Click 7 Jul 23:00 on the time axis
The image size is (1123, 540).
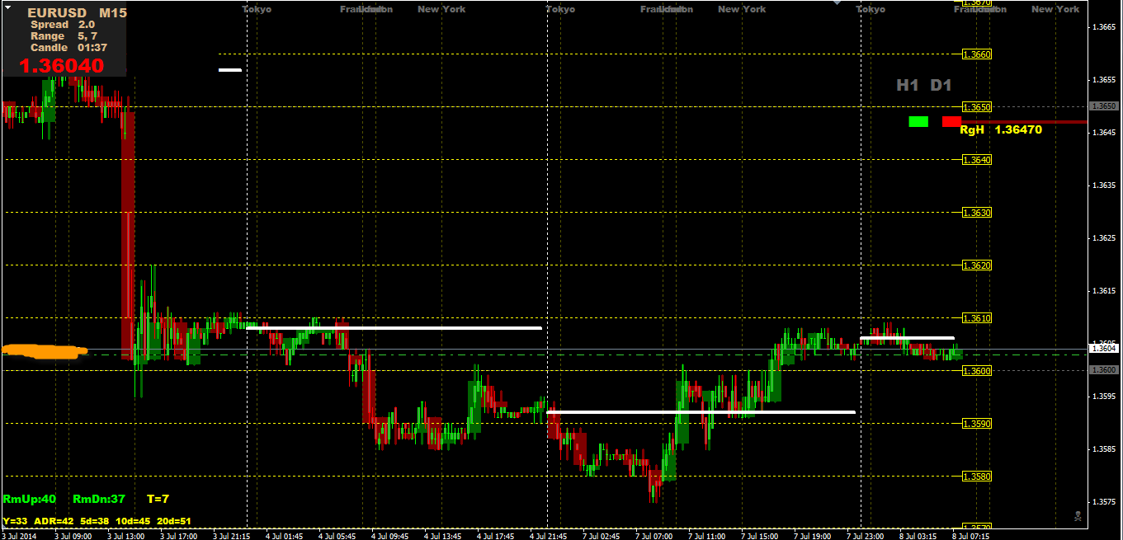click(865, 535)
